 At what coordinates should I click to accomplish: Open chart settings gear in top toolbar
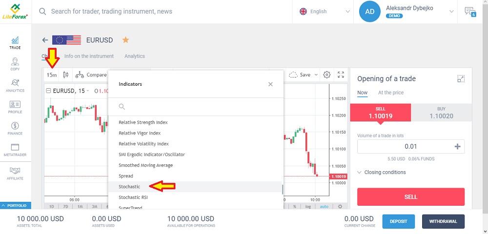point(326,75)
